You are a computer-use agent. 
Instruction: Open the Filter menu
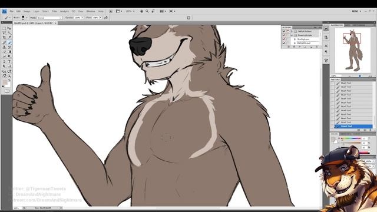tap(54, 11)
